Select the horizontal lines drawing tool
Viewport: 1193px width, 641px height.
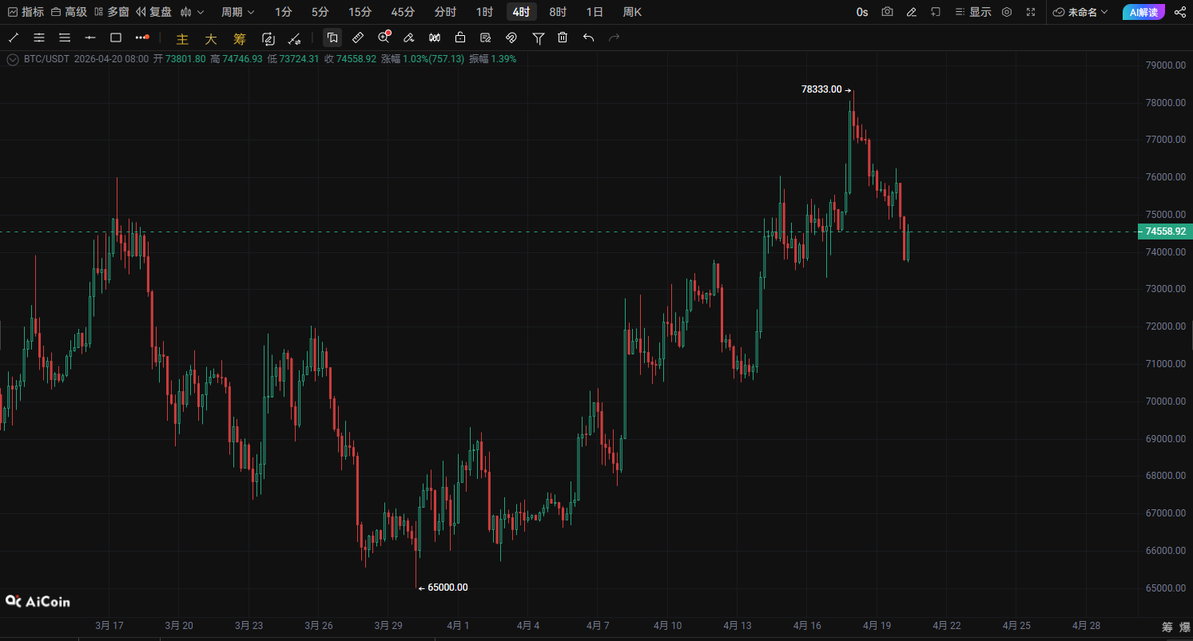pos(65,38)
